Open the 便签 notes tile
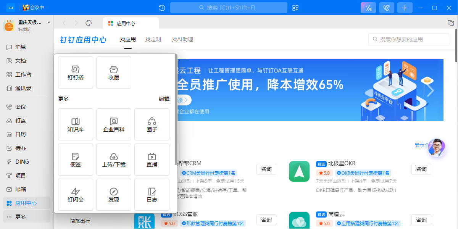458x229 pixels. point(76,160)
